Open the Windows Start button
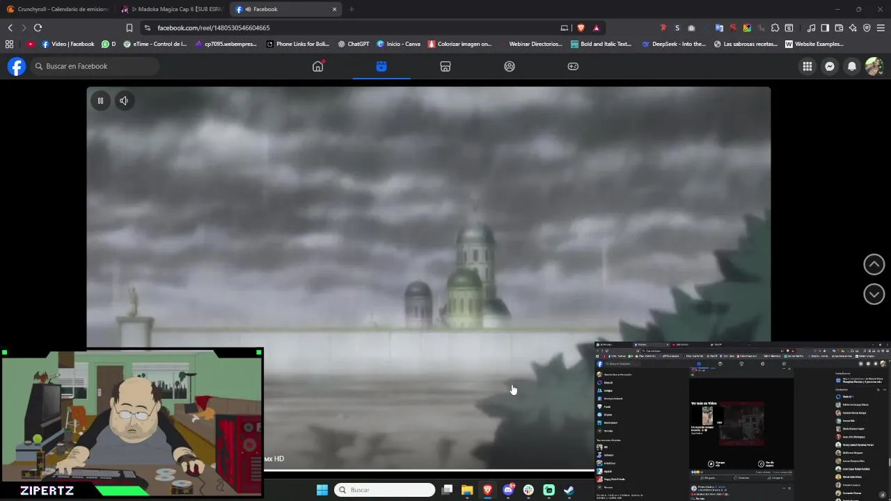891x501 pixels. click(x=322, y=490)
